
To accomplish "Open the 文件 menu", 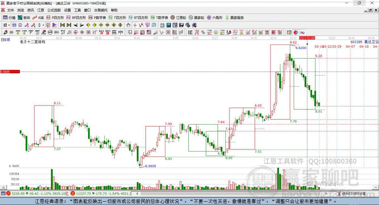I will (10, 10).
